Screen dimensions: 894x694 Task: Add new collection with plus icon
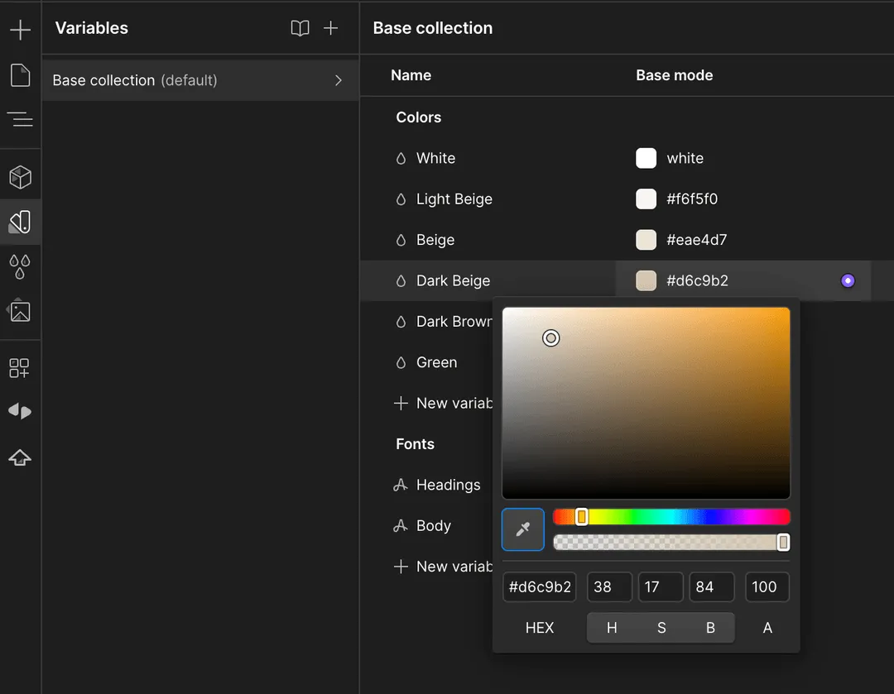click(x=330, y=28)
